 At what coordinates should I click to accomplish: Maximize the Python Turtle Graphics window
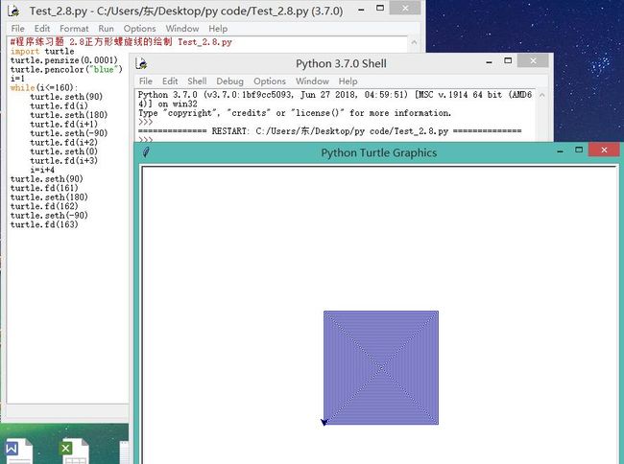pos(579,150)
